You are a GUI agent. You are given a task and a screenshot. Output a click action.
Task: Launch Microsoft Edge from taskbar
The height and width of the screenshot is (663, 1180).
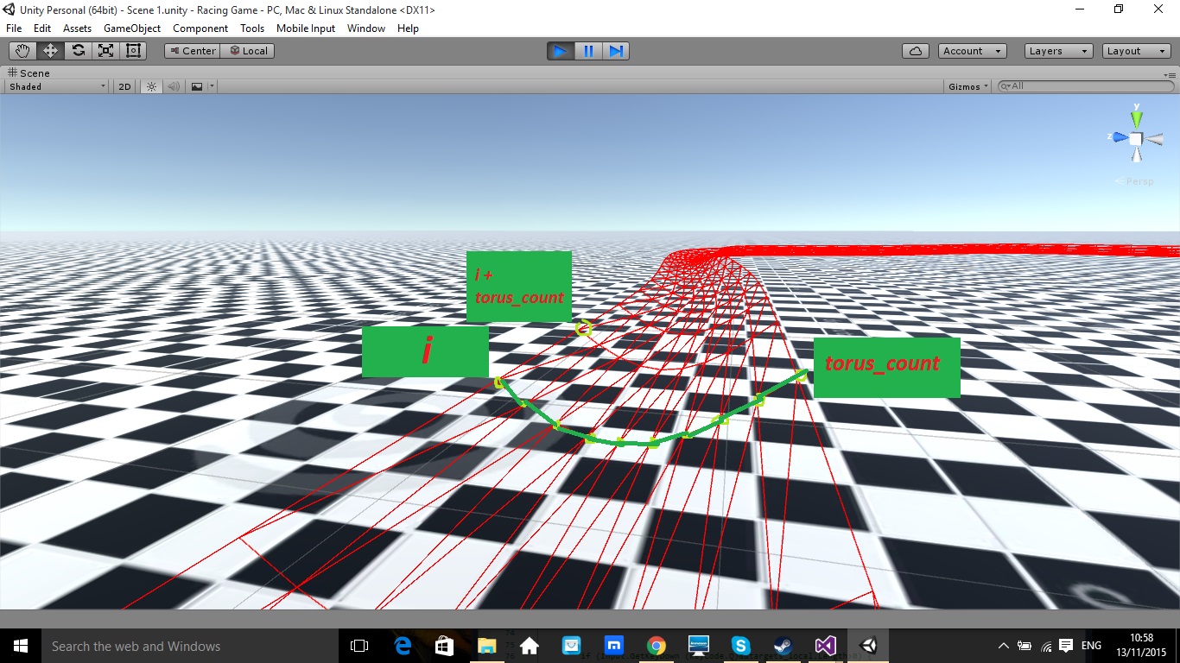click(x=403, y=646)
